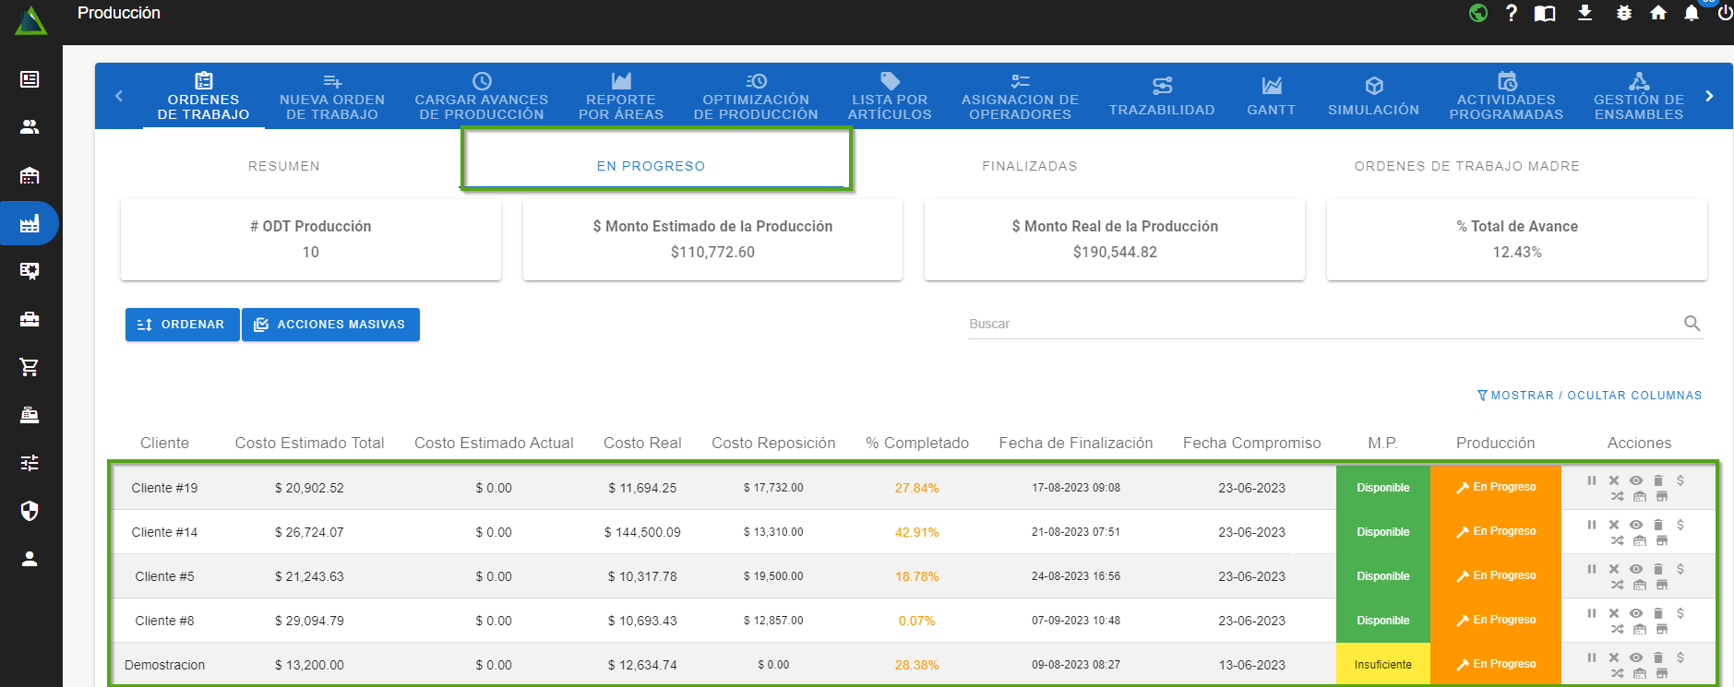
Task: Open the Ordenar sorting options
Action: (x=182, y=325)
